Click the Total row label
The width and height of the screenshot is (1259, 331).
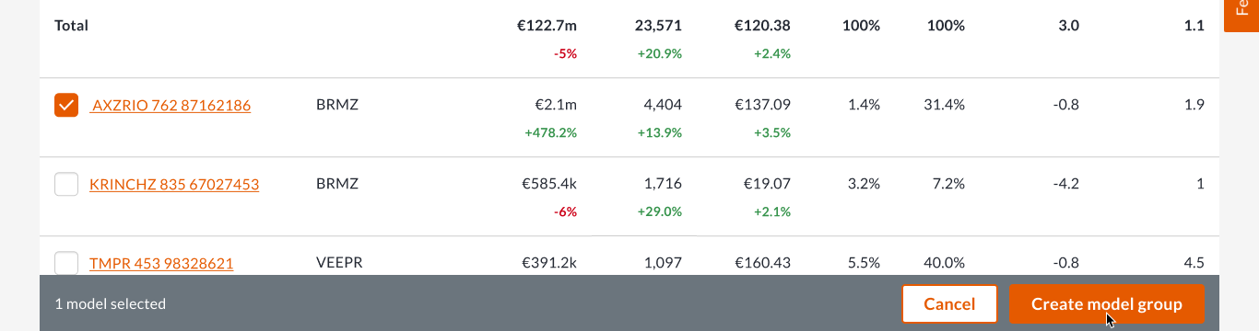72,26
